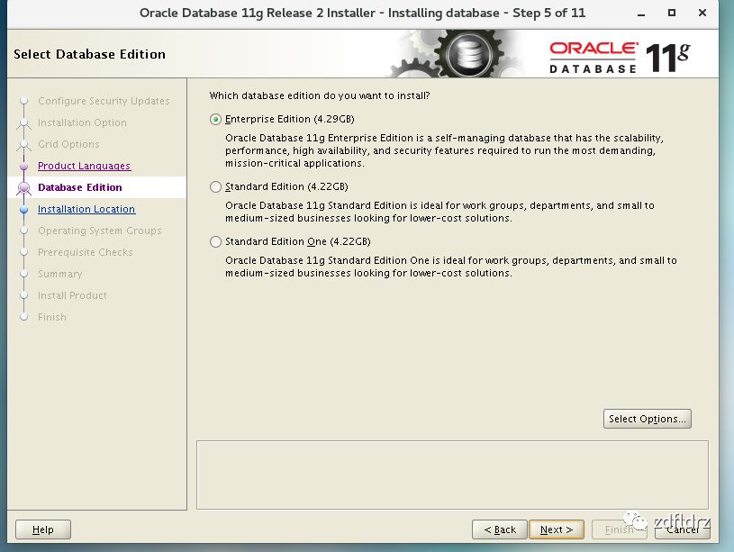This screenshot has height=552, width=734.
Task: Open the Select Options dialog
Action: point(647,419)
